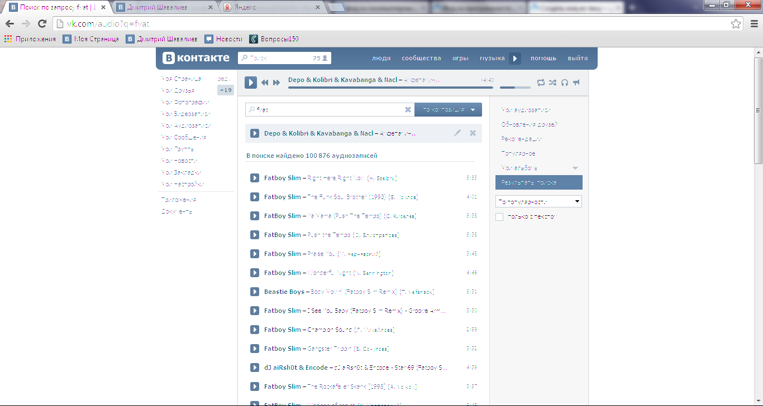Open 'помощь' in the VK header menu
The width and height of the screenshot is (763, 406).
(543, 58)
